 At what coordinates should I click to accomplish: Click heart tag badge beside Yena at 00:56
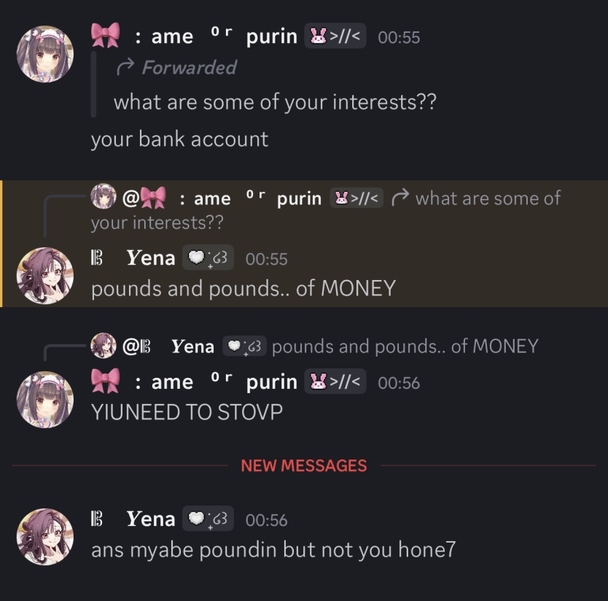pyautogui.click(x=208, y=519)
